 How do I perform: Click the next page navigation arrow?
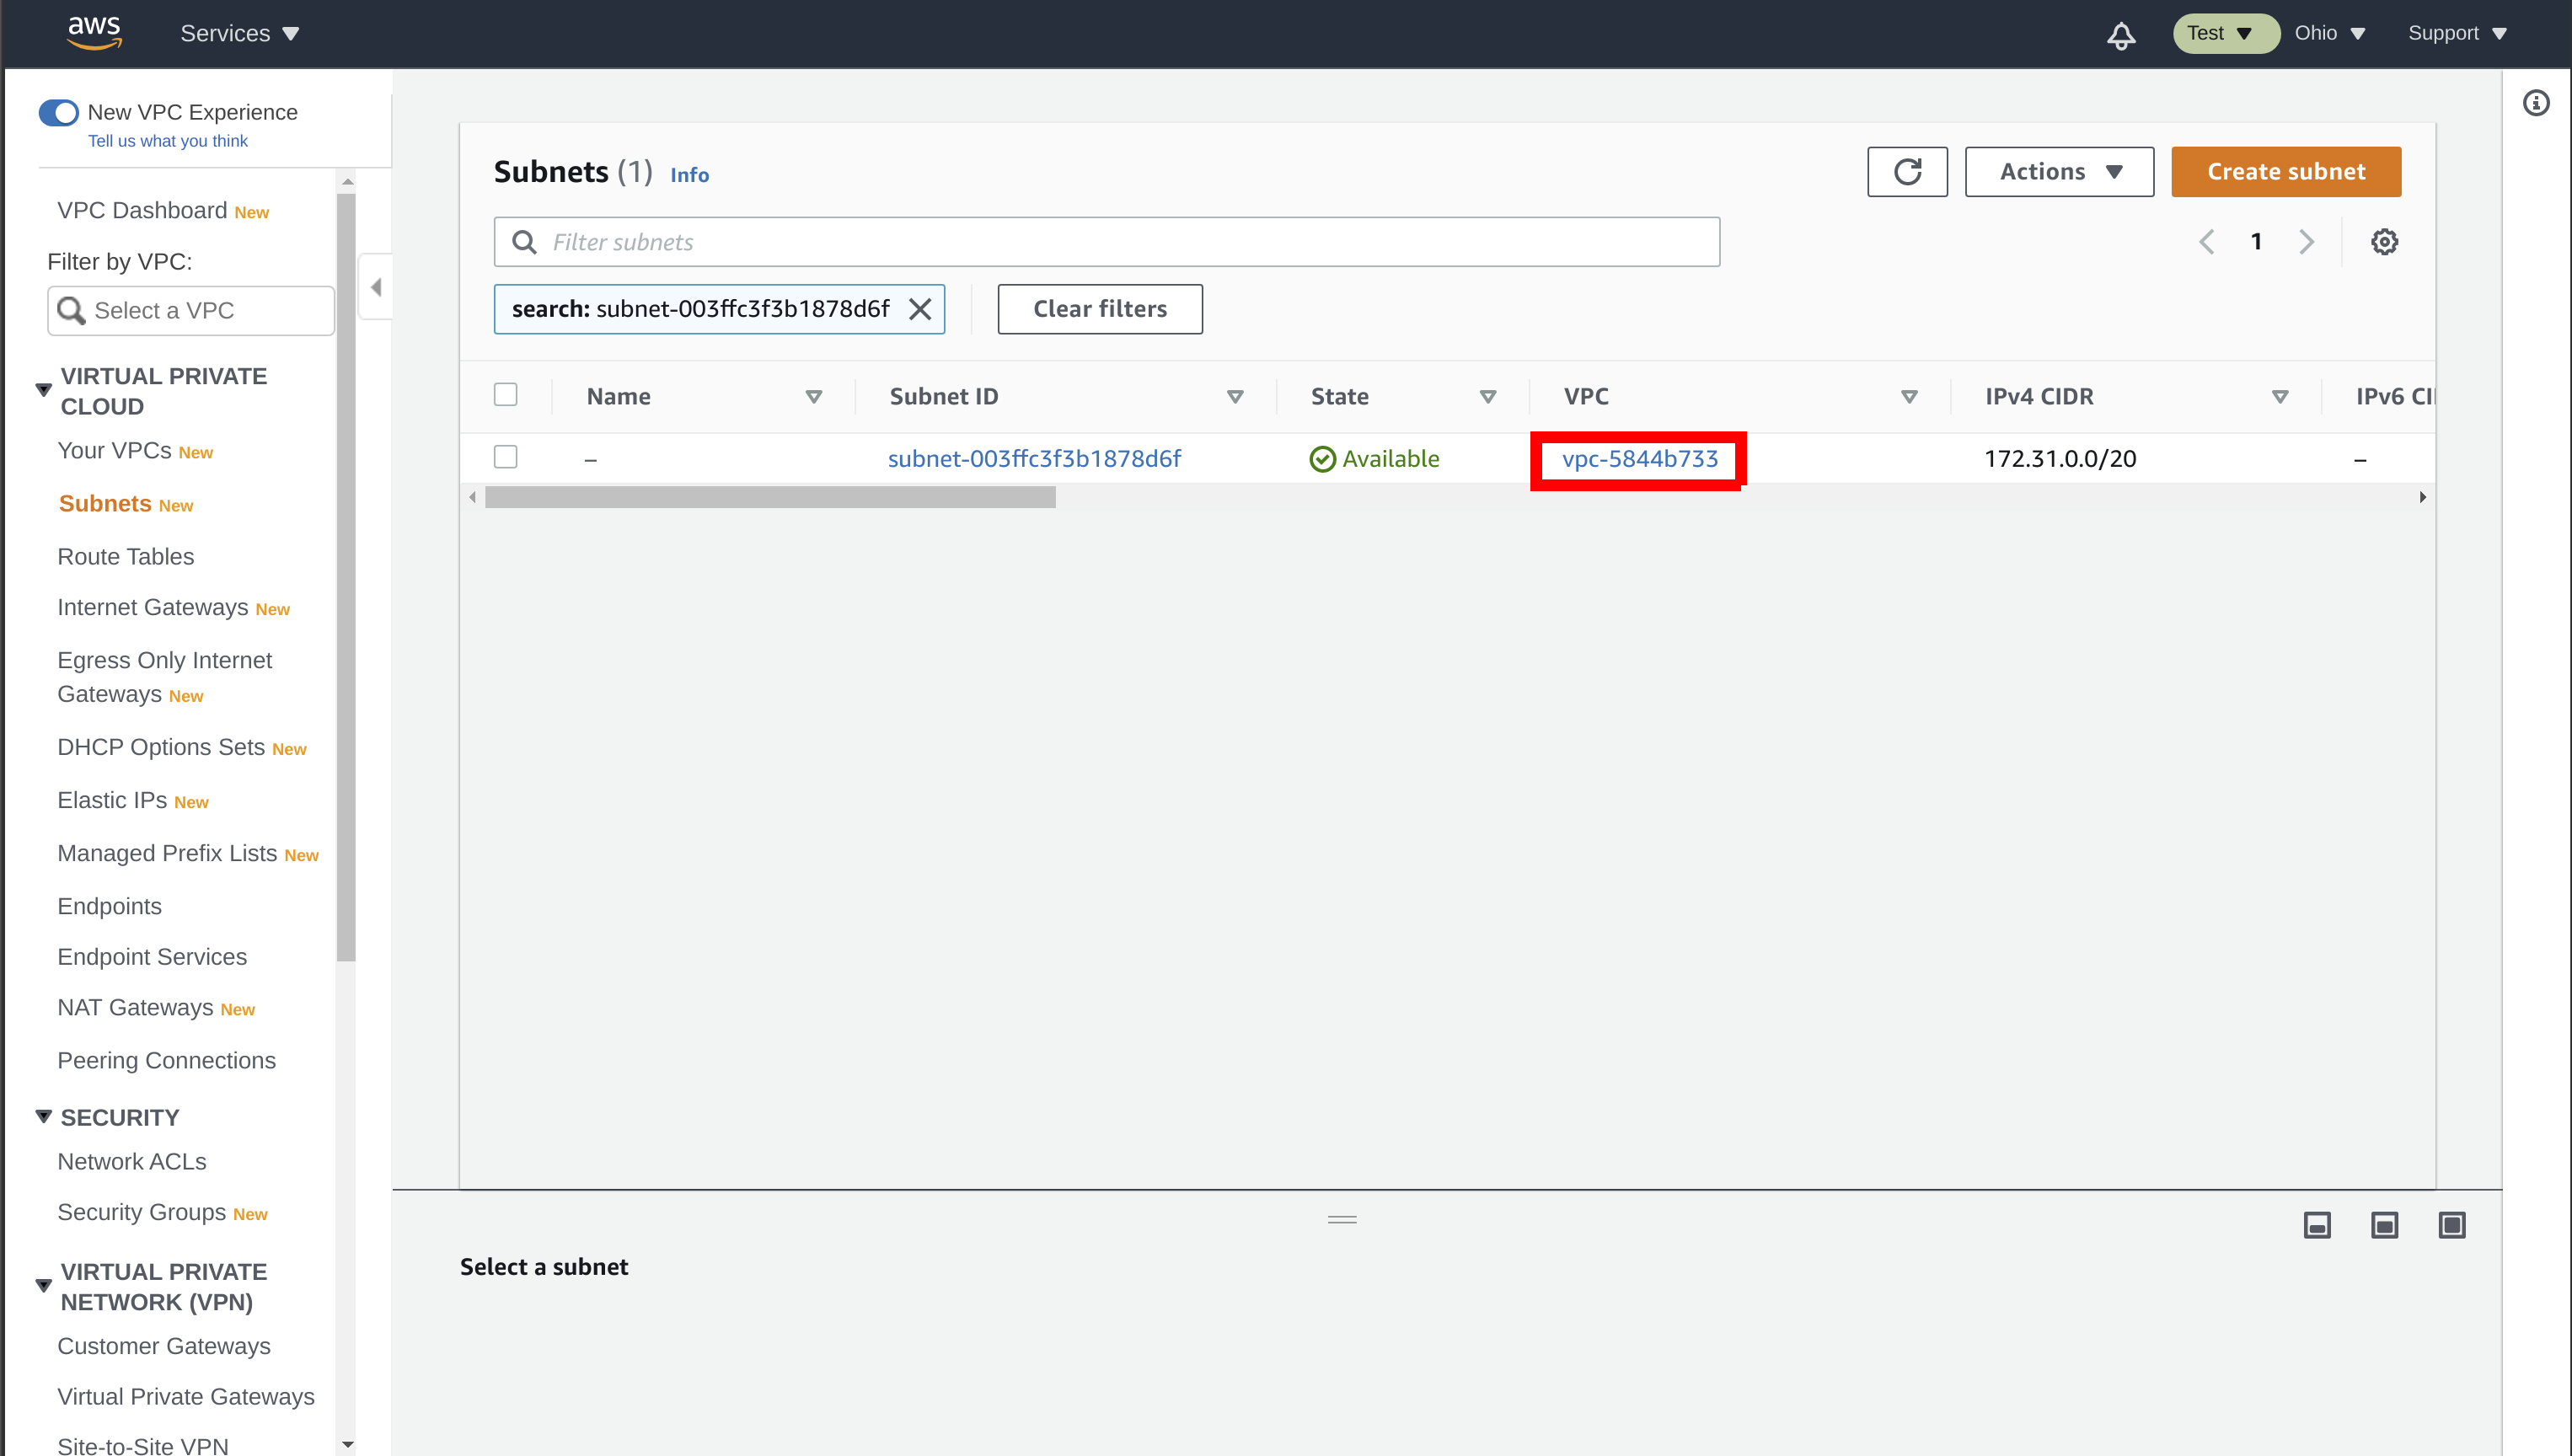tap(2309, 240)
